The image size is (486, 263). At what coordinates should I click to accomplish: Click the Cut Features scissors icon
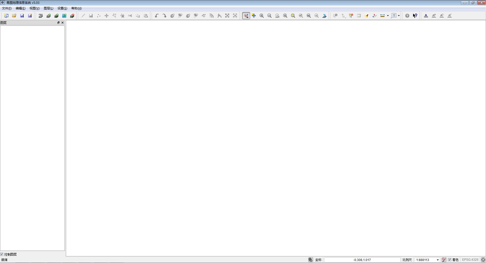coord(130,16)
